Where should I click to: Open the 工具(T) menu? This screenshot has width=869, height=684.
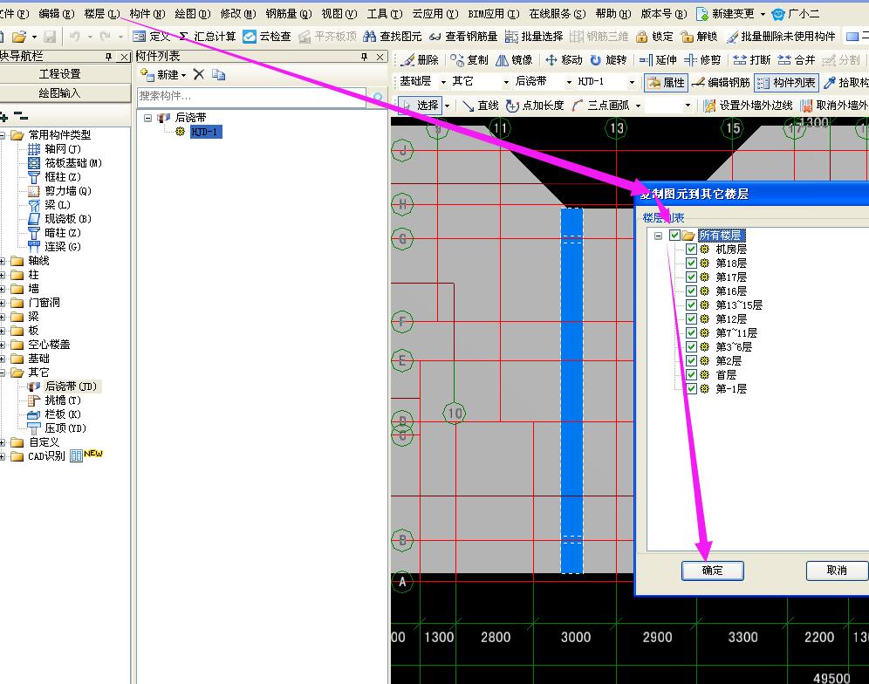click(x=385, y=14)
